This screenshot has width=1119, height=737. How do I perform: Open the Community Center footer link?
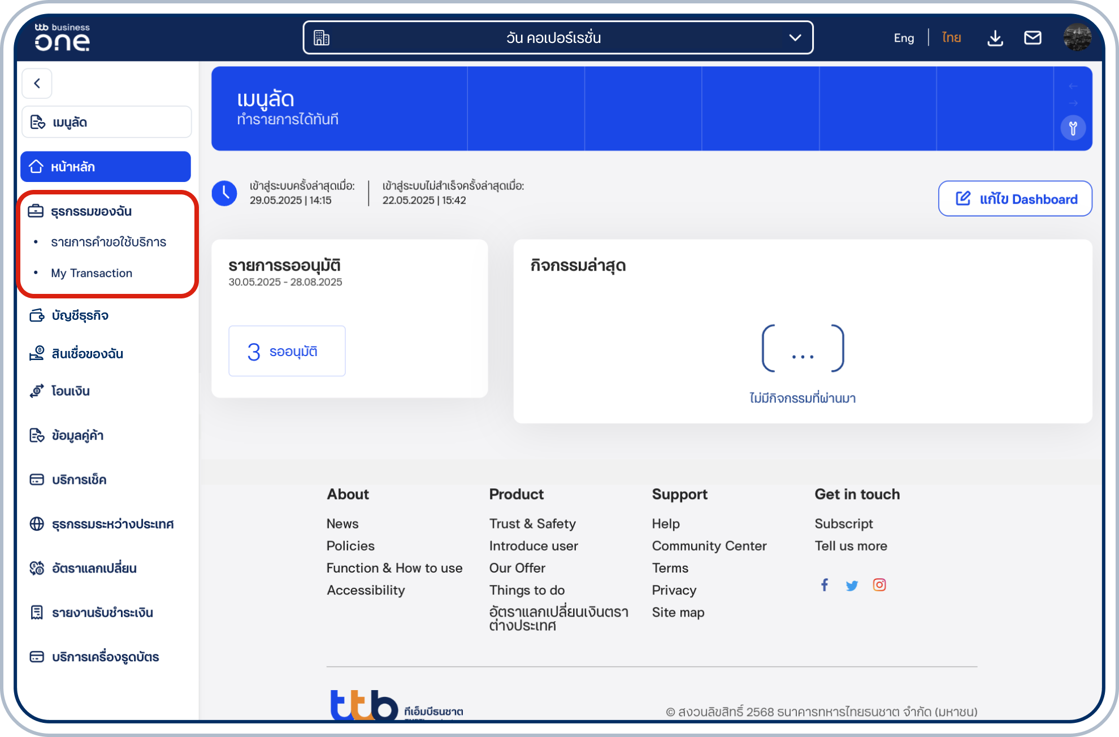tap(709, 546)
